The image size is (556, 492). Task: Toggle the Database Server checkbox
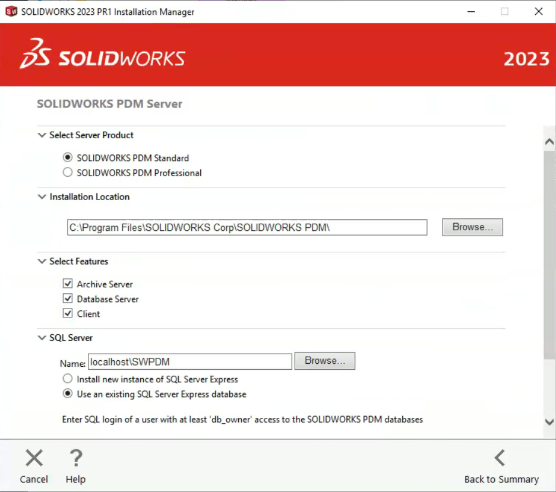[67, 299]
